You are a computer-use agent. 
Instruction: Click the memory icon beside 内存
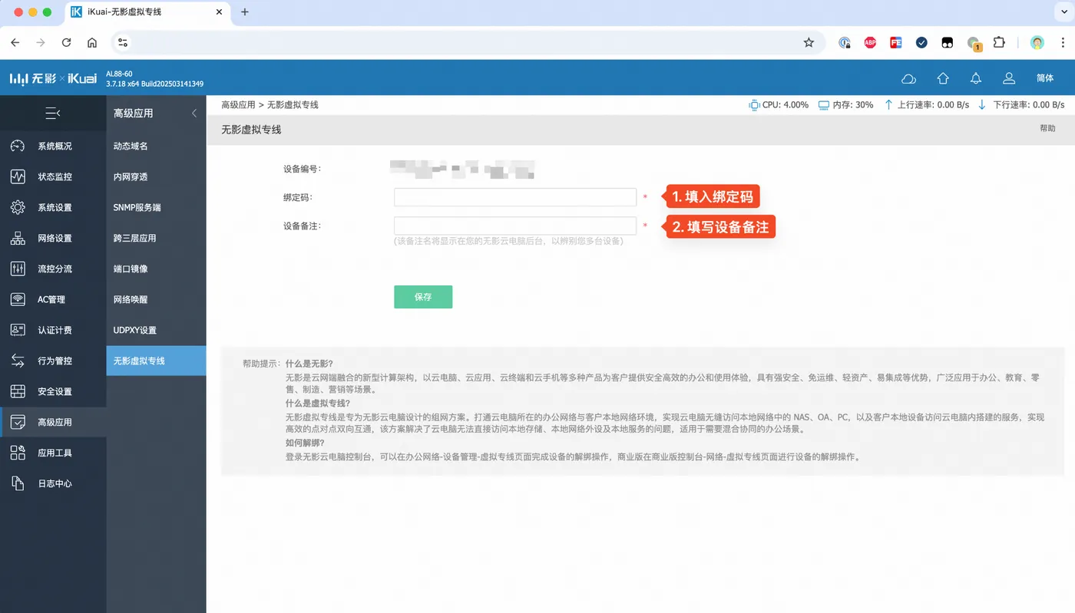(824, 105)
